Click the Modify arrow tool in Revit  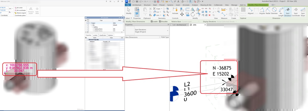pos(129,11)
